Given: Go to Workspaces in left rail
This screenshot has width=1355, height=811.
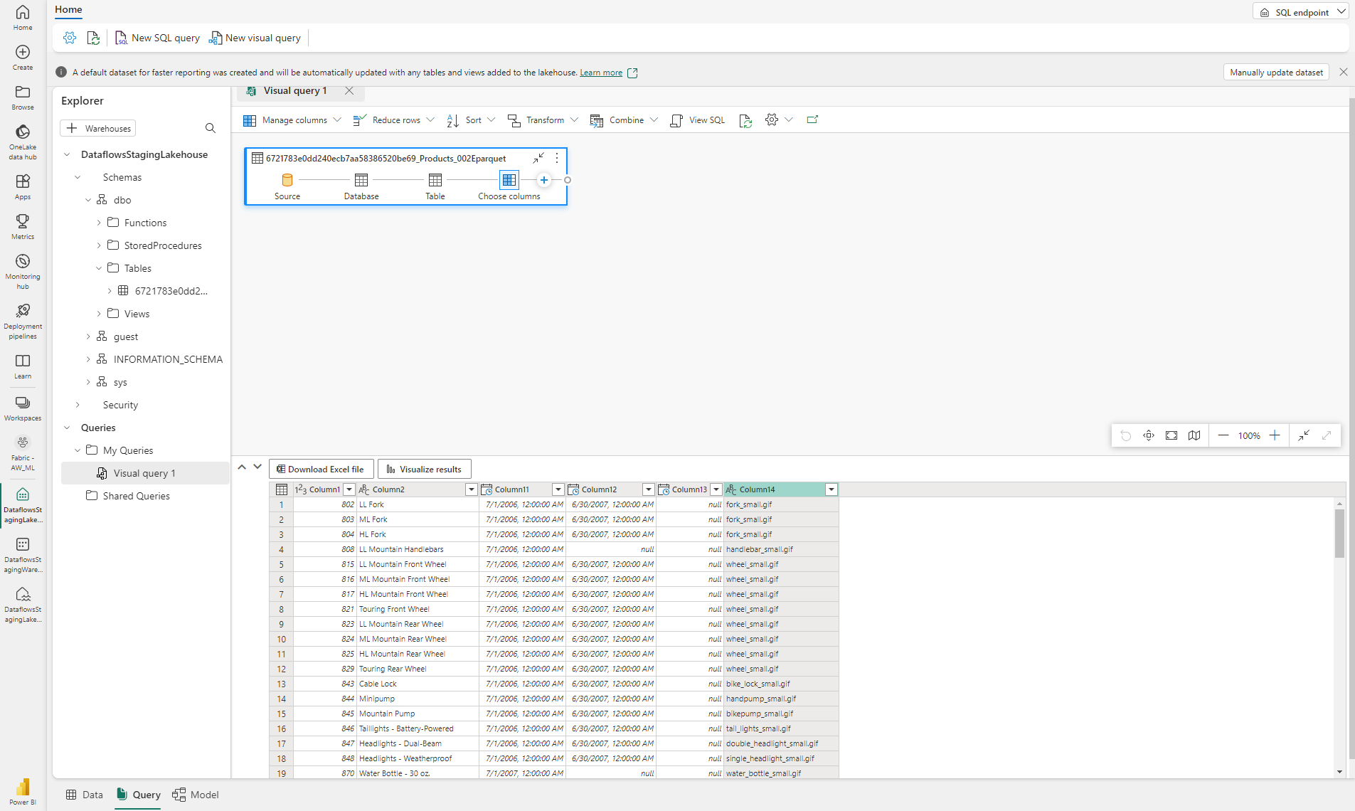Looking at the screenshot, I should point(23,408).
